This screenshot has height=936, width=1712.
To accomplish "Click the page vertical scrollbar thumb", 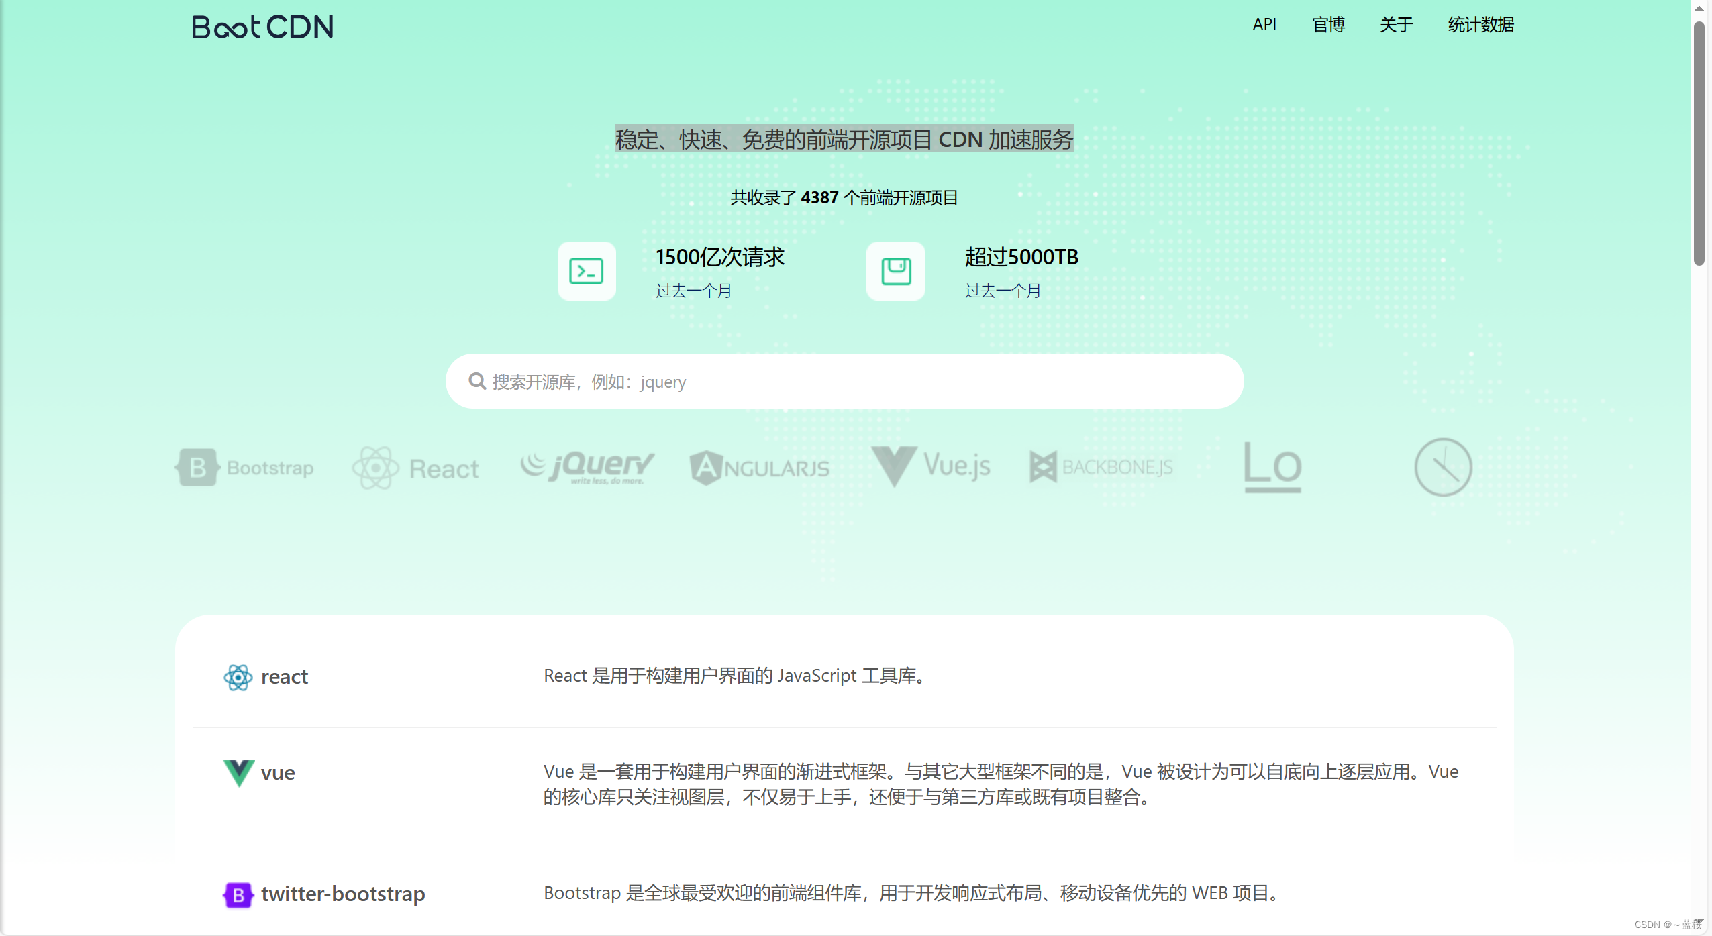I will click(x=1699, y=144).
